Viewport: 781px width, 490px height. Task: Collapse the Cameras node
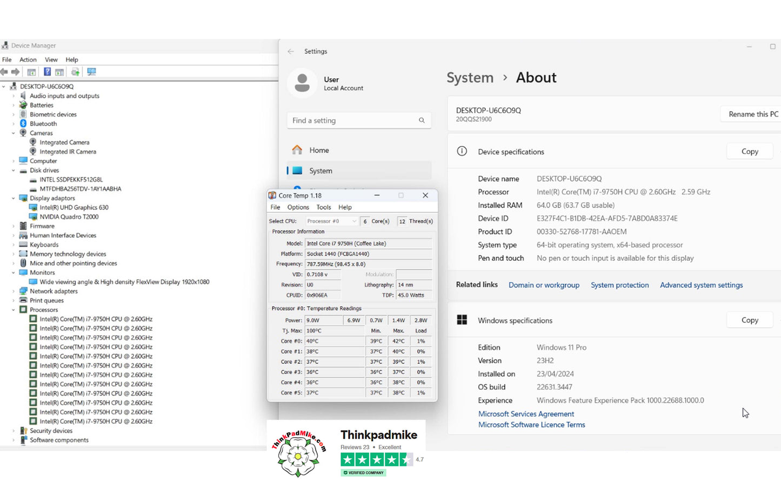(x=14, y=133)
